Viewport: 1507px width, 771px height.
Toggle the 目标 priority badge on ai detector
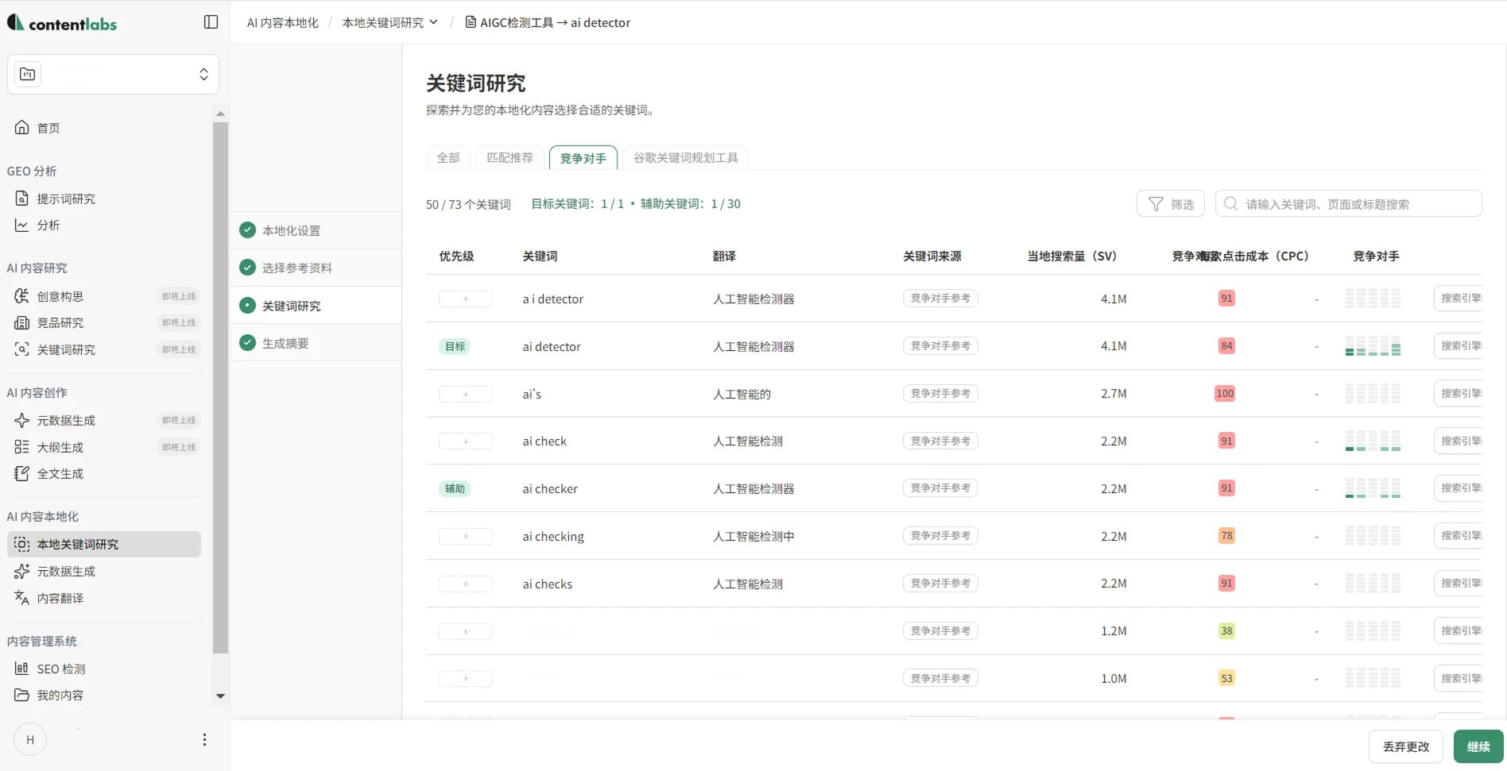(454, 346)
